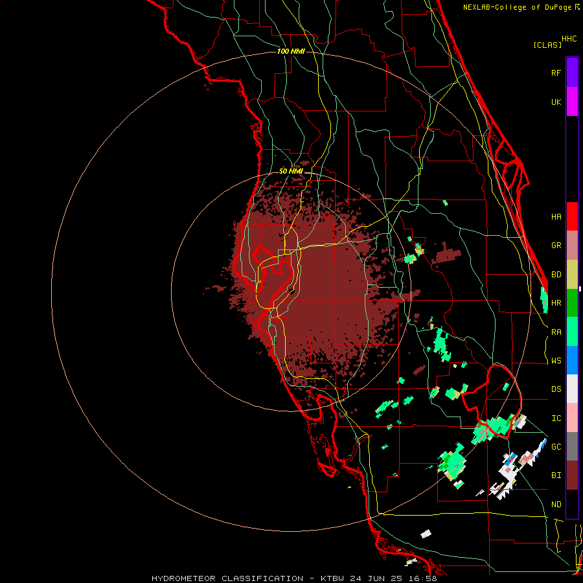
Task: Click the RF purple legend swatch
Action: [572, 73]
